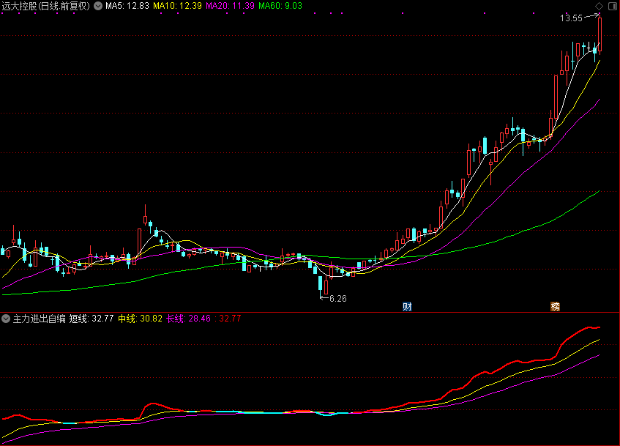The width and height of the screenshot is (620, 446).
Task: Click the 长线: 28.46 value
Action: pyautogui.click(x=189, y=319)
